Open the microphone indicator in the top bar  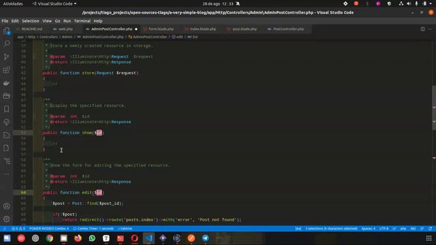(416, 3)
